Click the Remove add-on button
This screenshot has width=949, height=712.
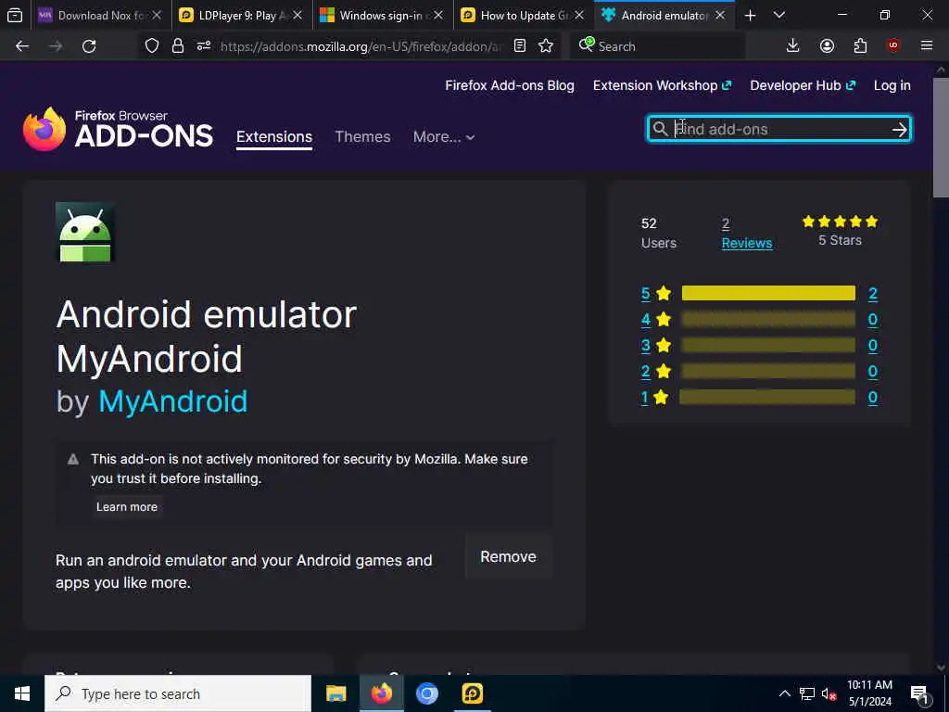[x=509, y=557]
